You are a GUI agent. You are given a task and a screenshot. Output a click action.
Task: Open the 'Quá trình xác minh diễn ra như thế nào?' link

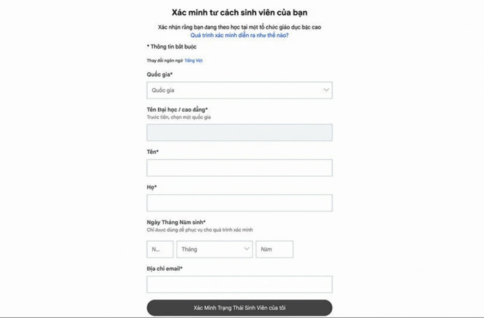click(x=239, y=35)
